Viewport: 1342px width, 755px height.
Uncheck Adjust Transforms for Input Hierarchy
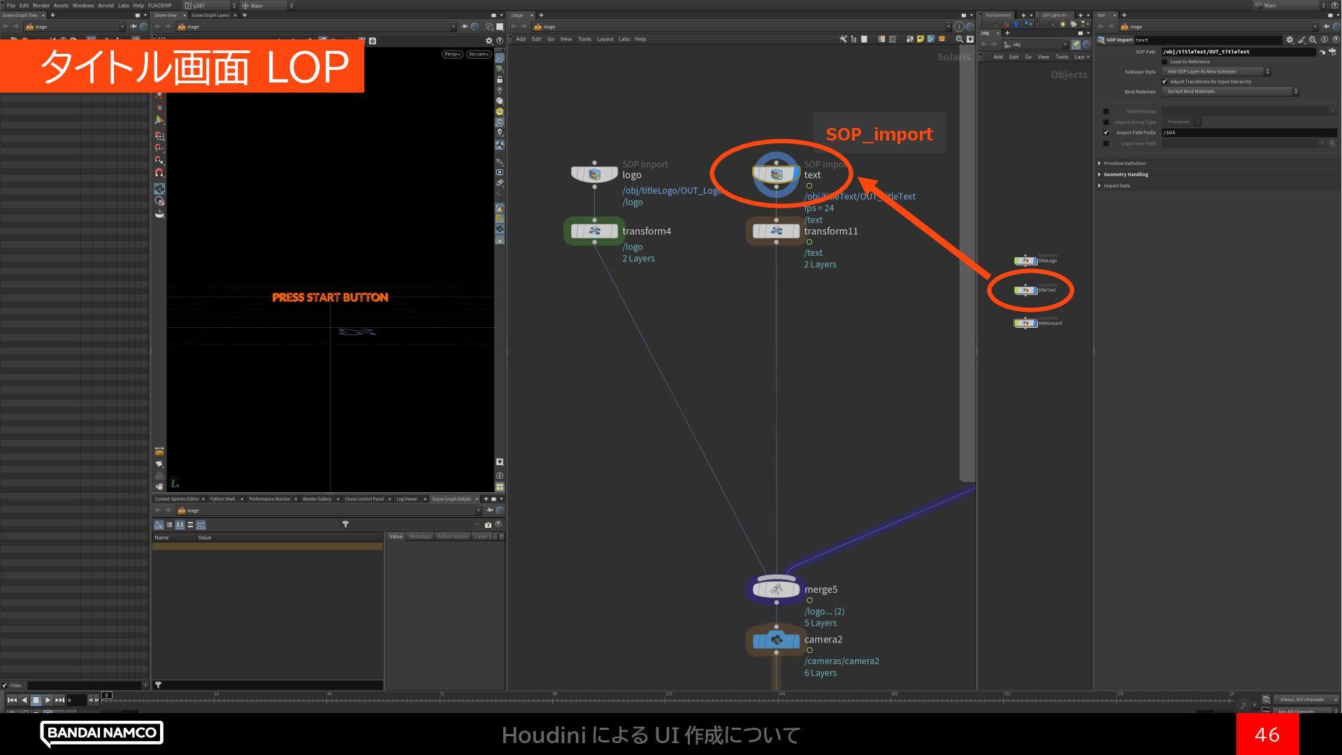pos(1165,82)
